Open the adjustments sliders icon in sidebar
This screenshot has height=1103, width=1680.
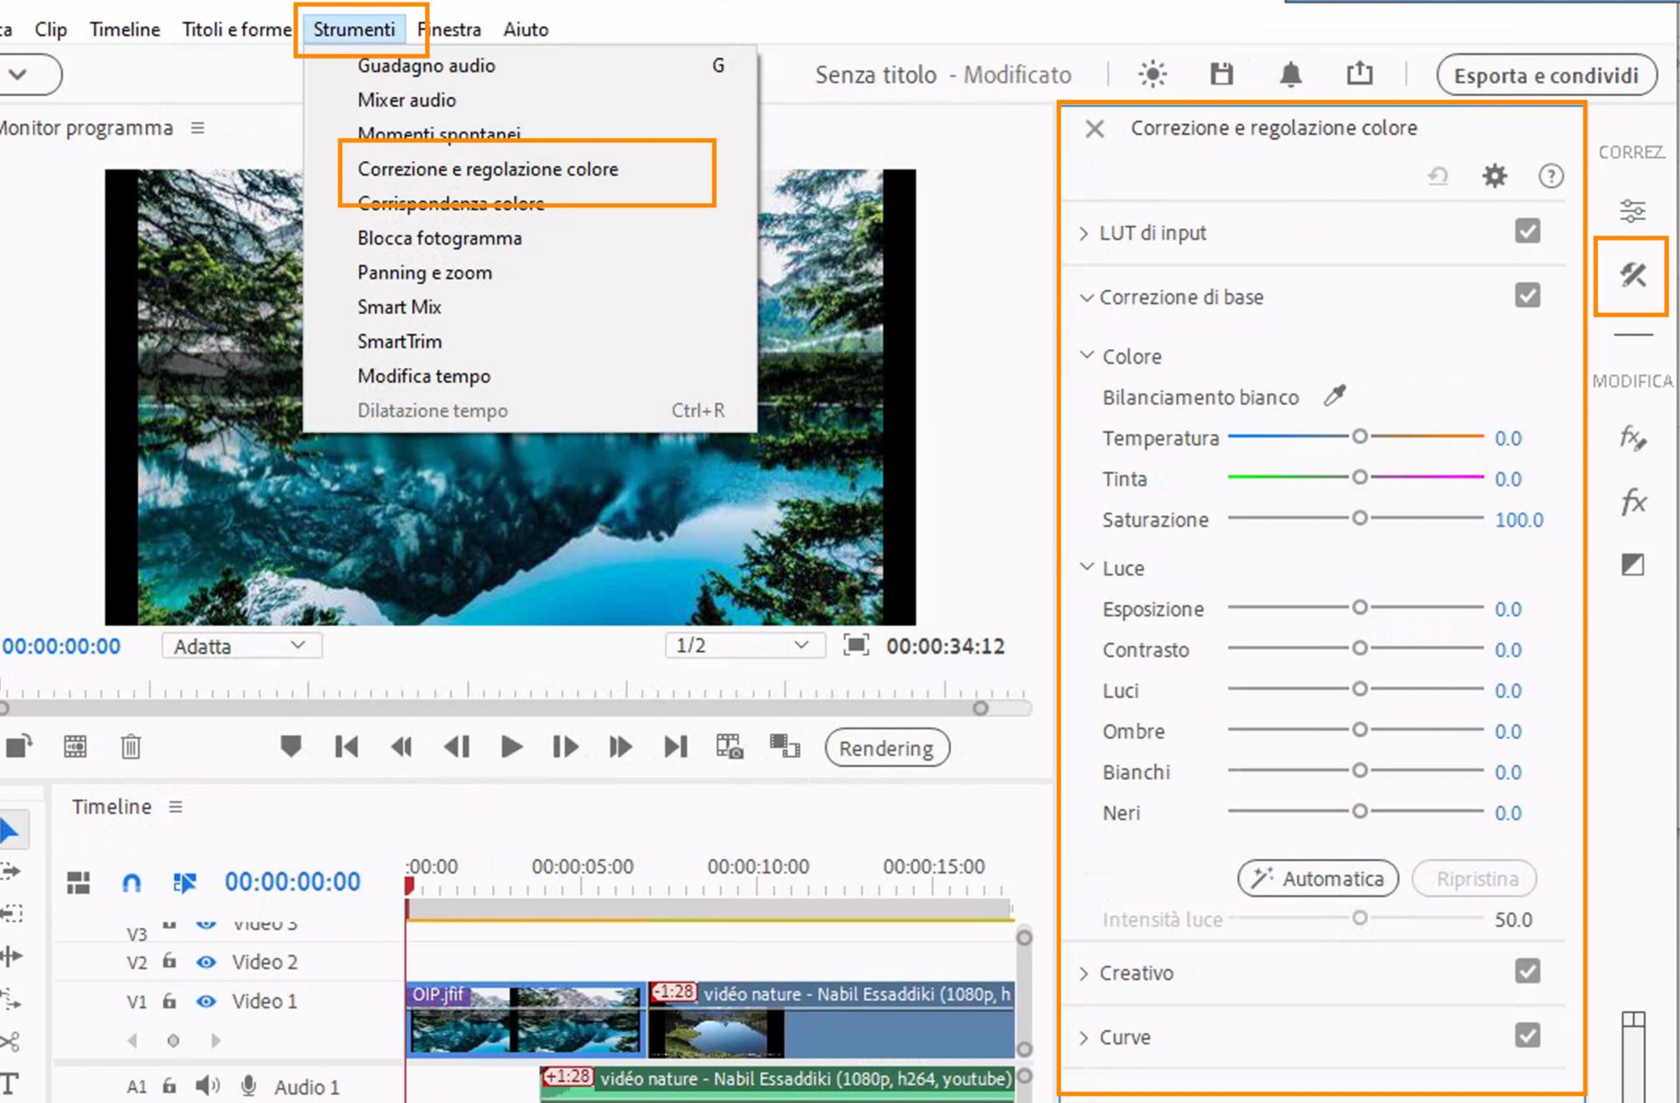[1632, 211]
